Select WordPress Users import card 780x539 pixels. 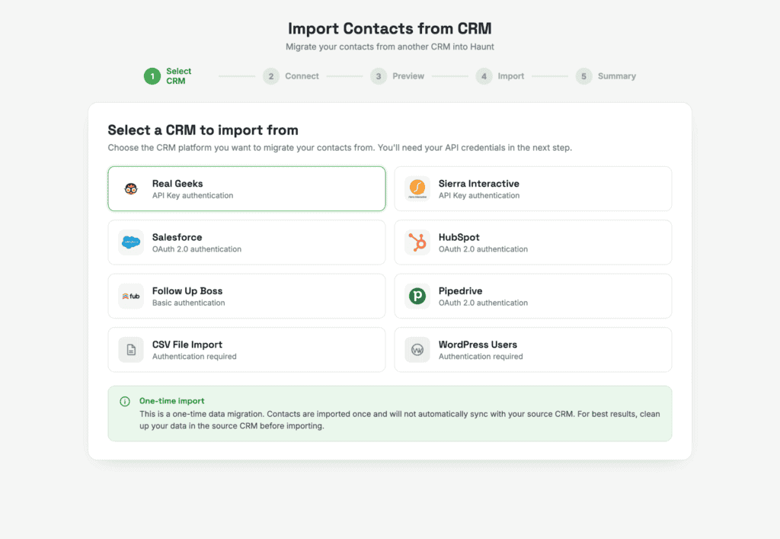pyautogui.click(x=532, y=350)
